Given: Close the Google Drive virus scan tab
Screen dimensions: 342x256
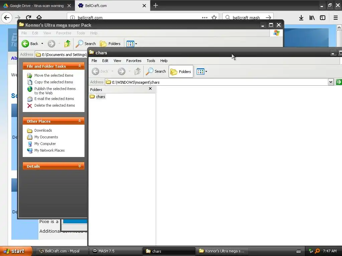Looking at the screenshot, I should click(69, 6).
